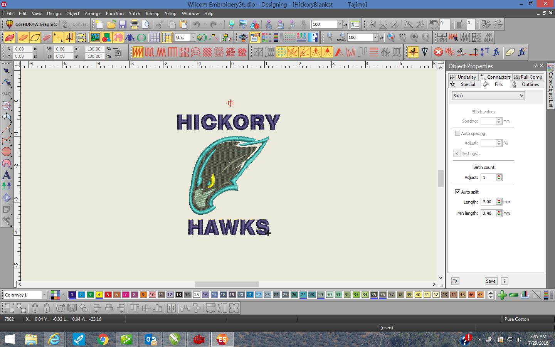Toggle show rulers and guides
Viewport: 555px width, 347px height.
point(167,37)
